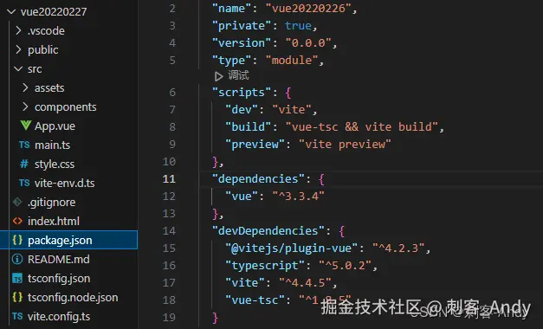Select the vue20220227 project folder name
This screenshot has height=329, width=543.
pyautogui.click(x=54, y=12)
